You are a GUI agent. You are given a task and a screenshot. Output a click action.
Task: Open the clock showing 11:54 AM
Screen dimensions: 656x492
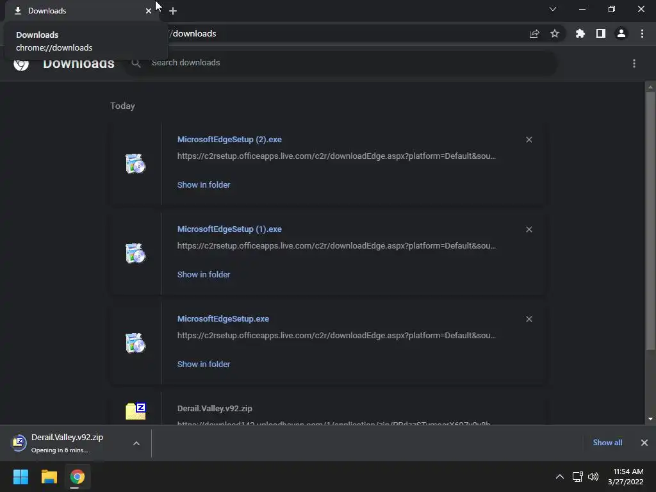625,477
